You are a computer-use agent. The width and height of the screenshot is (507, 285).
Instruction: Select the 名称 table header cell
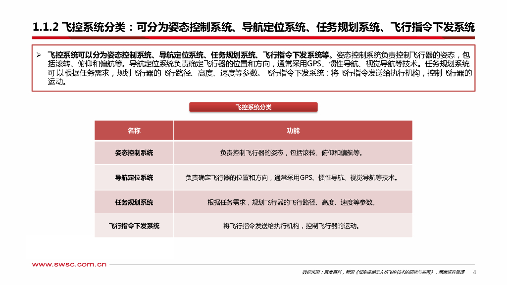[134, 131]
